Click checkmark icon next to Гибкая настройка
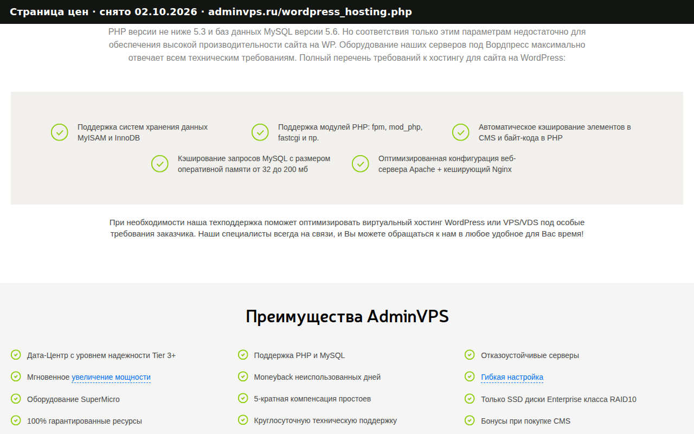 tap(470, 376)
